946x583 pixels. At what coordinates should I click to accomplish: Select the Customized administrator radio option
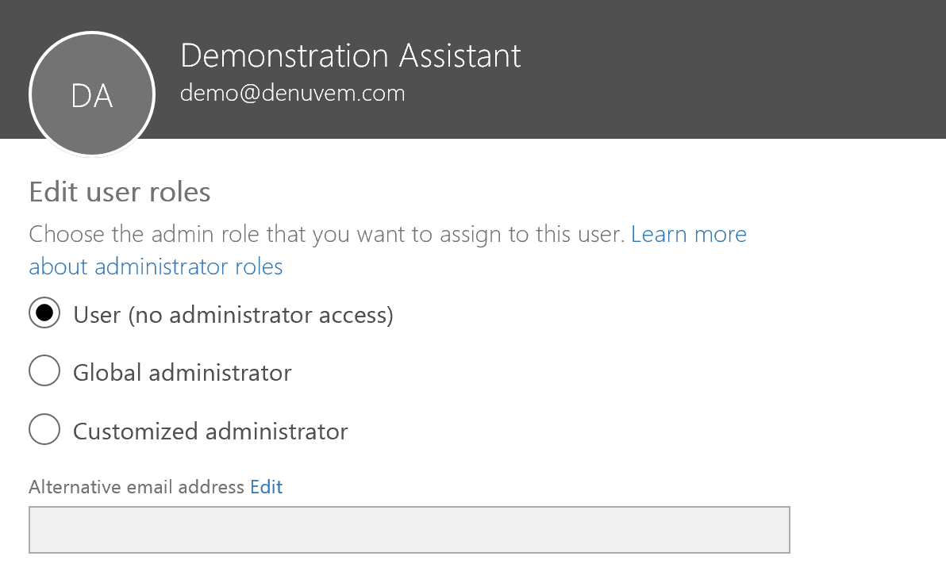(x=44, y=429)
